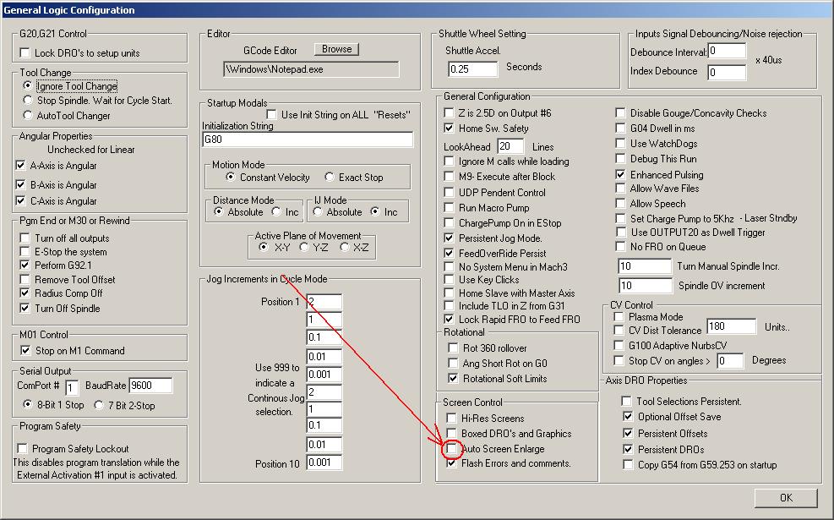Select Exact Stop motion mode
The image size is (834, 520).
click(330, 177)
